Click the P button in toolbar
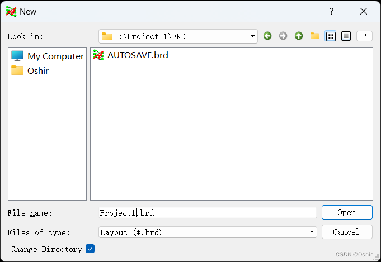The width and height of the screenshot is (381, 262). tap(364, 36)
